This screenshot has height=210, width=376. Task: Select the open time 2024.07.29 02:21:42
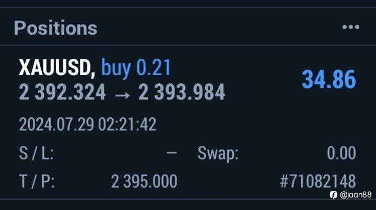(x=88, y=125)
